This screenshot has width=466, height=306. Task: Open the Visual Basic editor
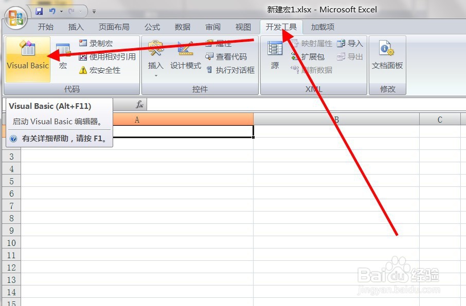coord(28,60)
